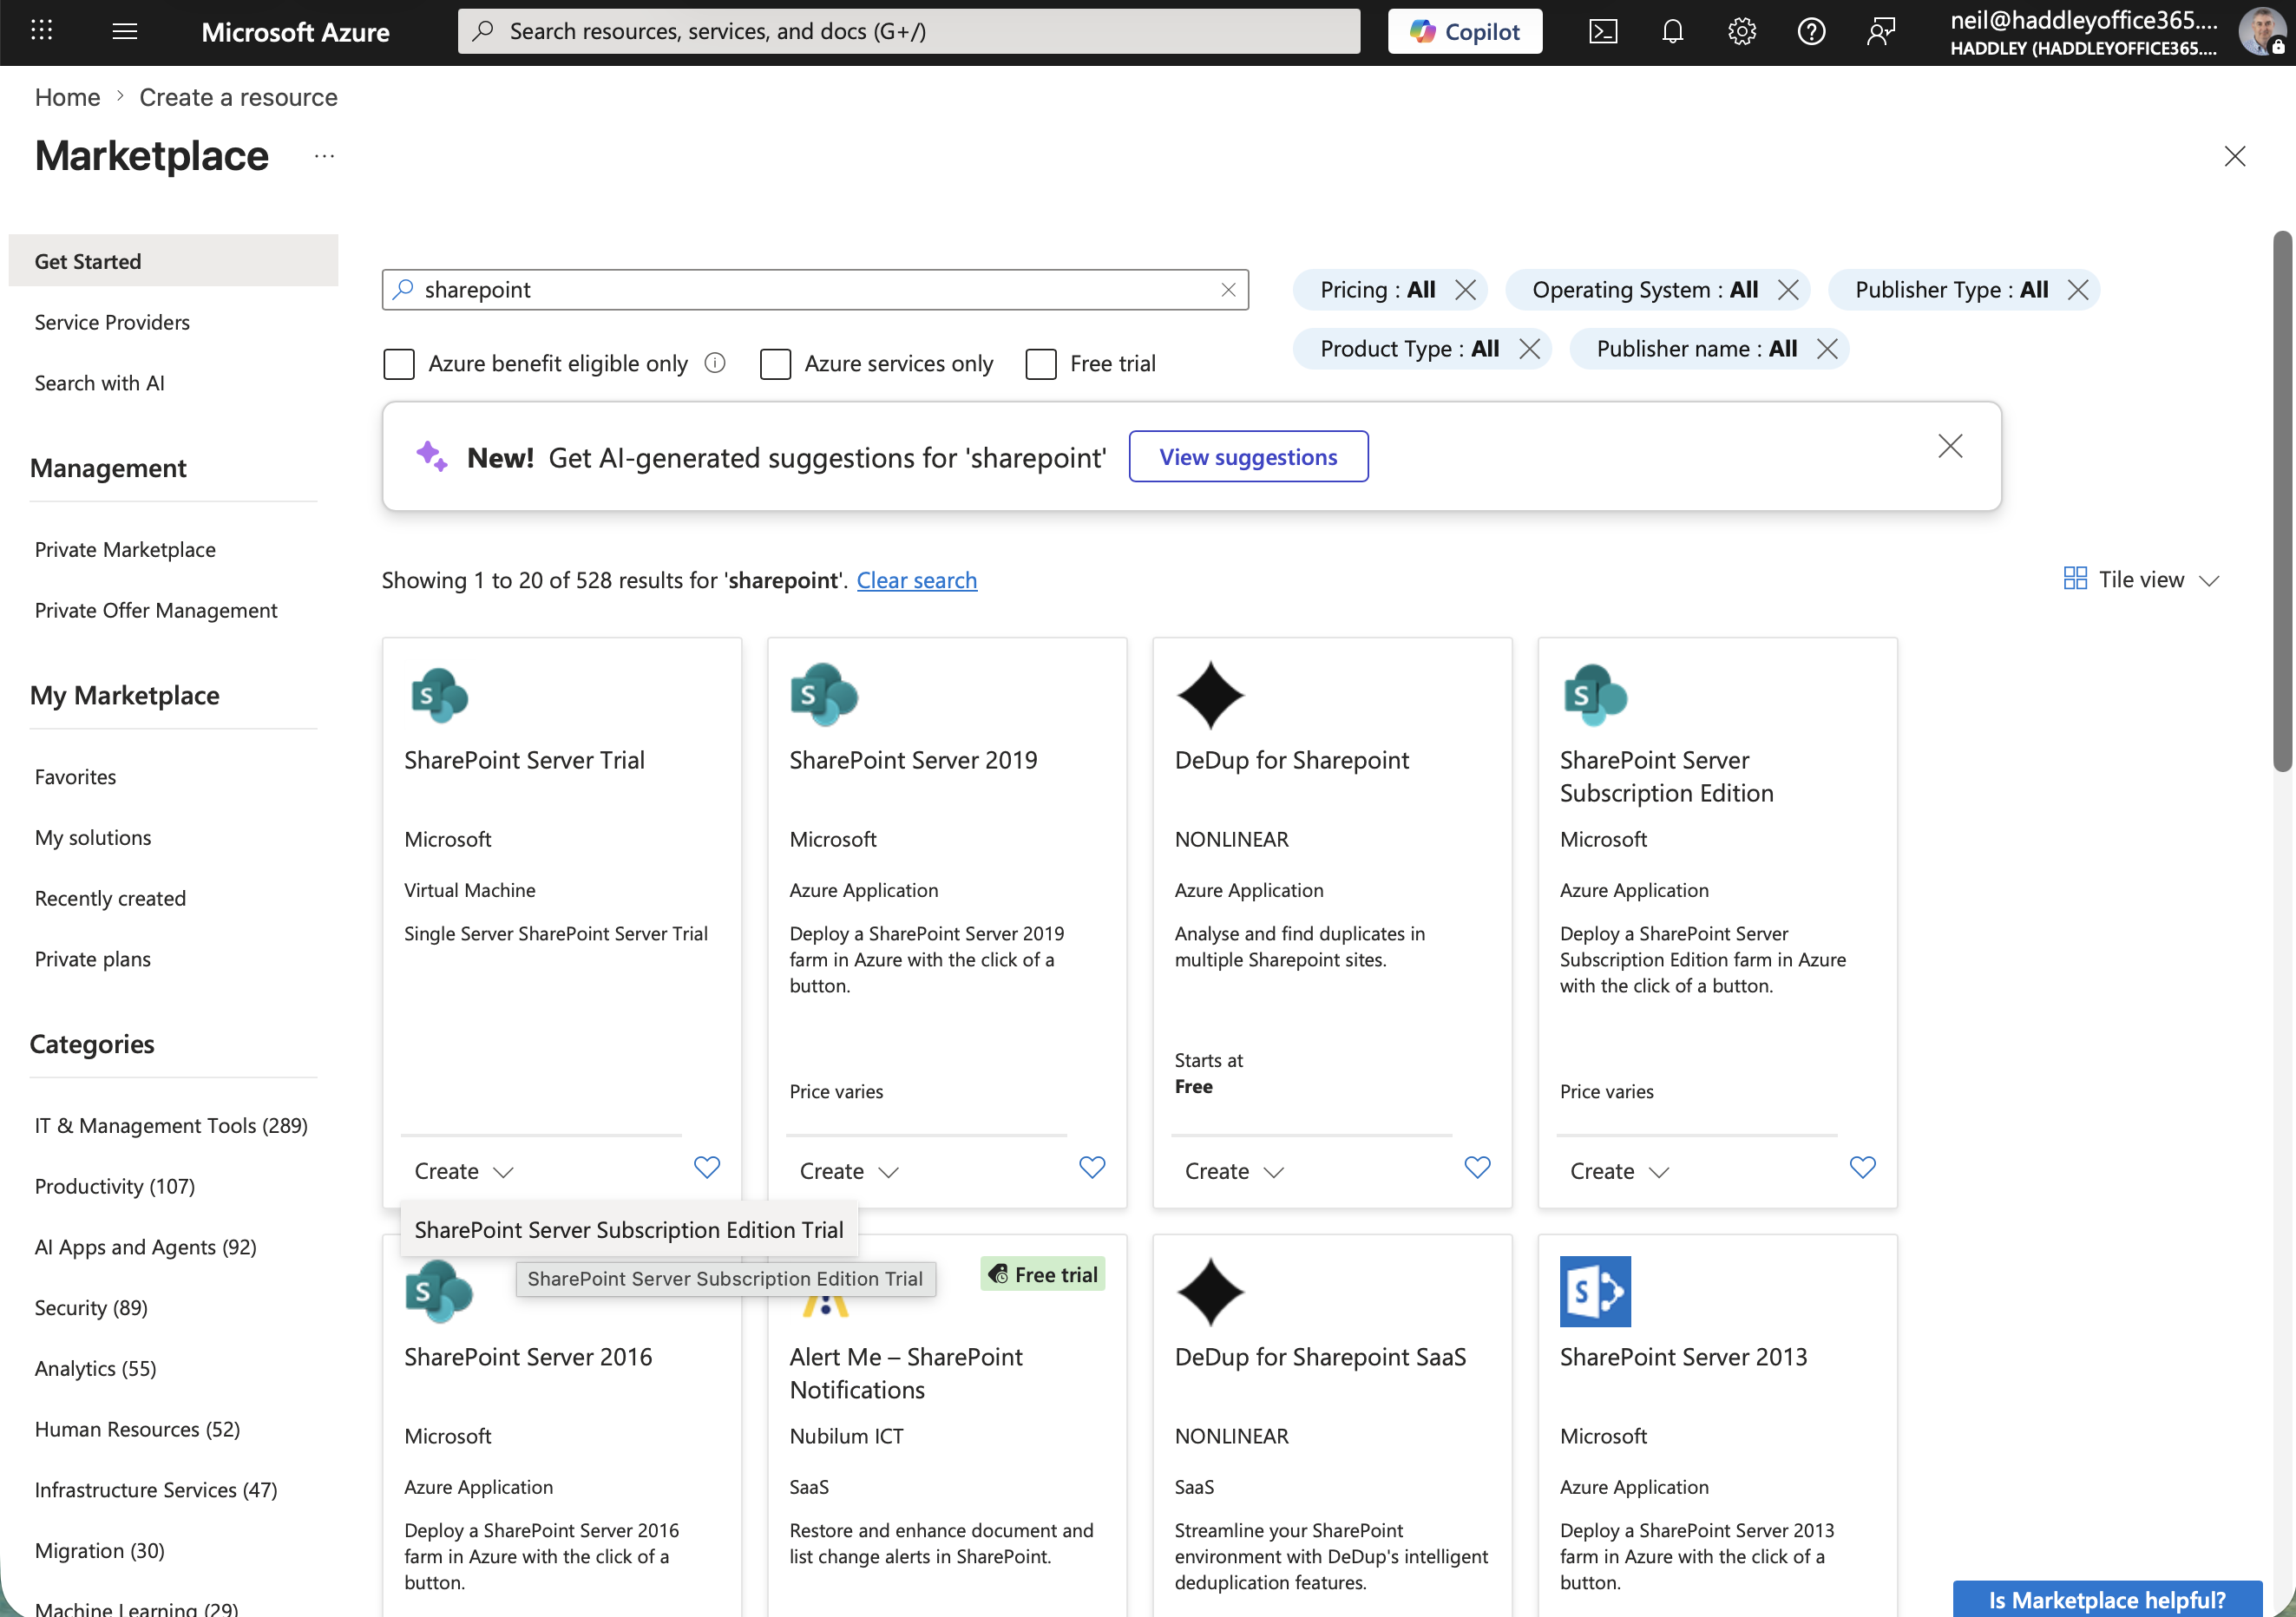Launch Cloud Shell from the top bar
Viewport: 2296px width, 1617px height.
pyautogui.click(x=1603, y=31)
